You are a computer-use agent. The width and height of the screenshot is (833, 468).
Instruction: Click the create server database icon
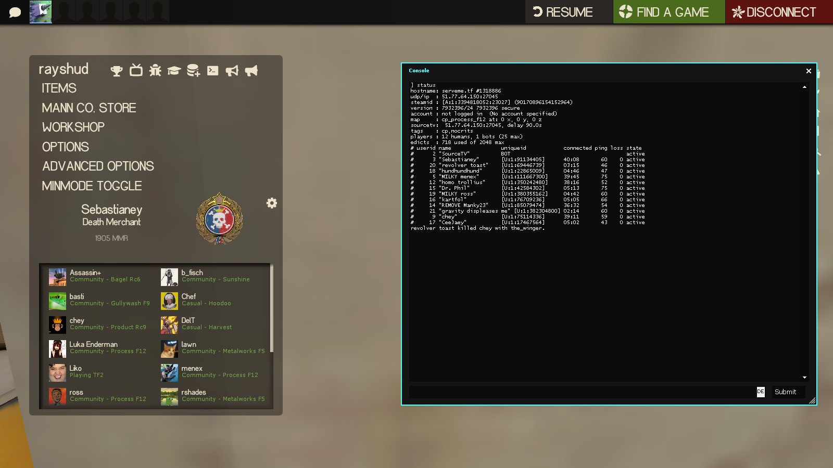tap(193, 70)
